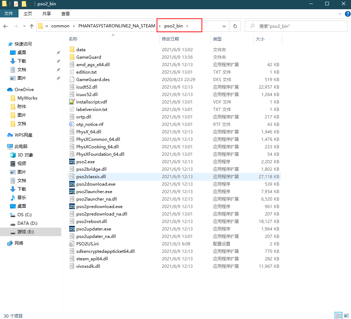Click the Up one level arrow

coord(32,26)
